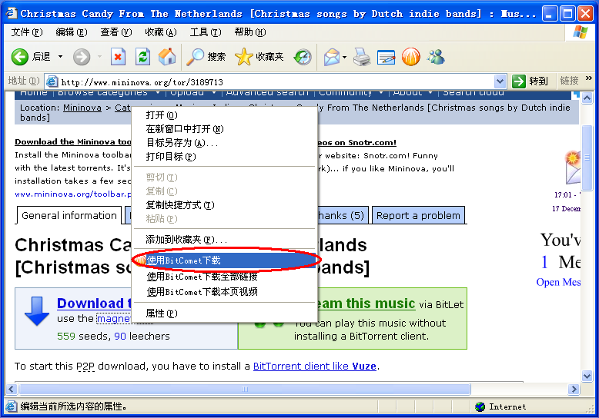Click the stream this music link

click(x=366, y=304)
